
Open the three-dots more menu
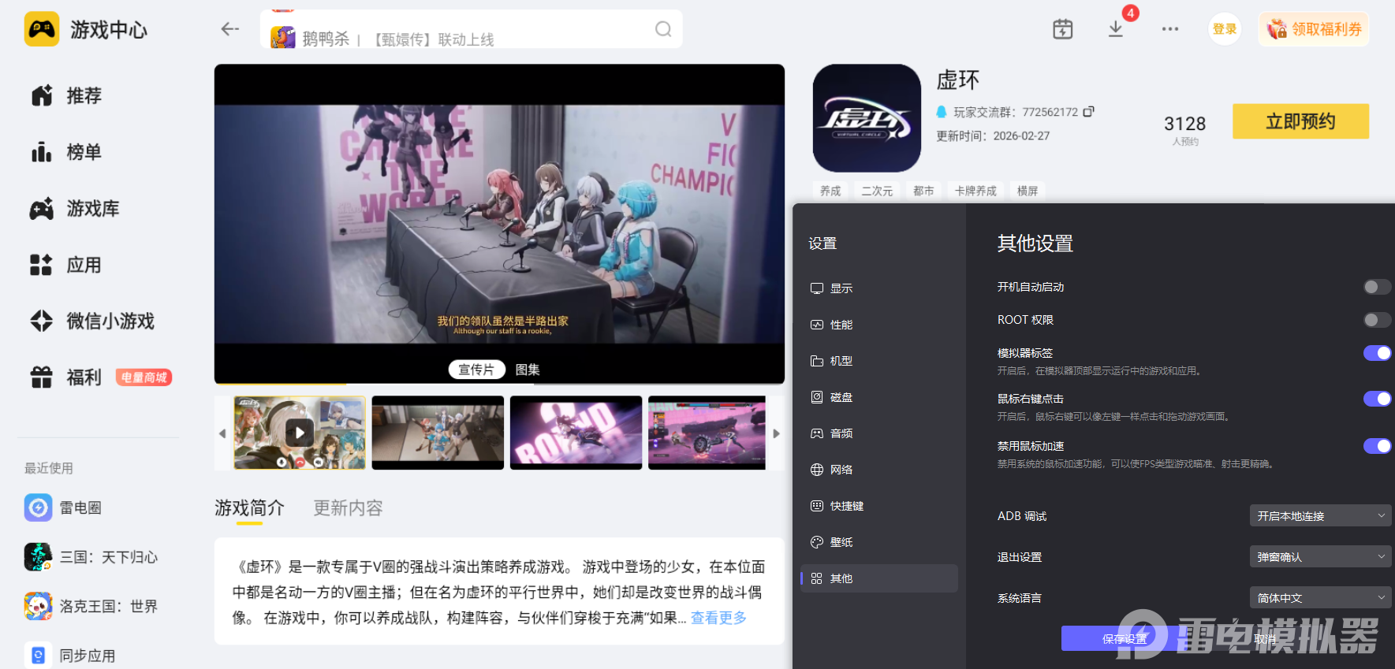coord(1169,29)
